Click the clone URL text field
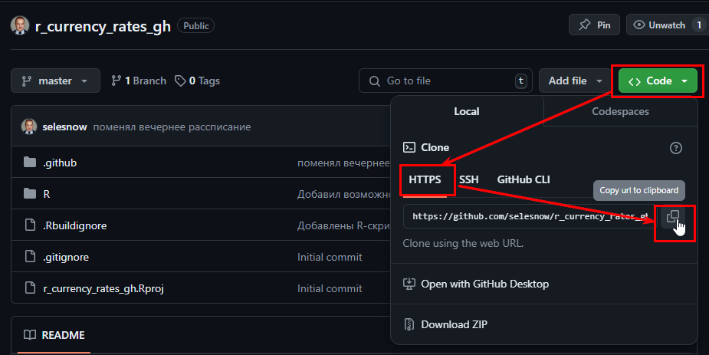The width and height of the screenshot is (709, 355). click(529, 216)
